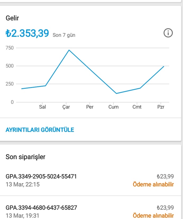Tap the Cum lowest point on chart

coord(116,93)
